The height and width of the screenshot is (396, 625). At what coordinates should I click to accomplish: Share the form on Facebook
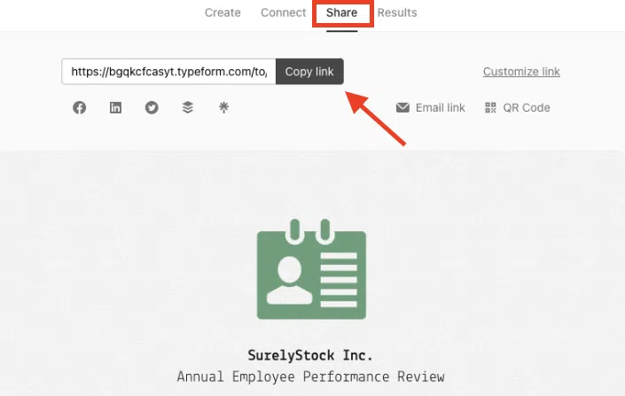coord(80,108)
